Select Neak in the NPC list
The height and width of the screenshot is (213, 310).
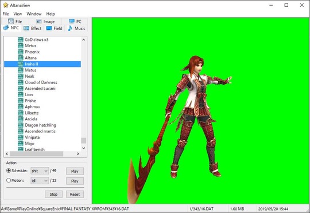pyautogui.click(x=29, y=76)
